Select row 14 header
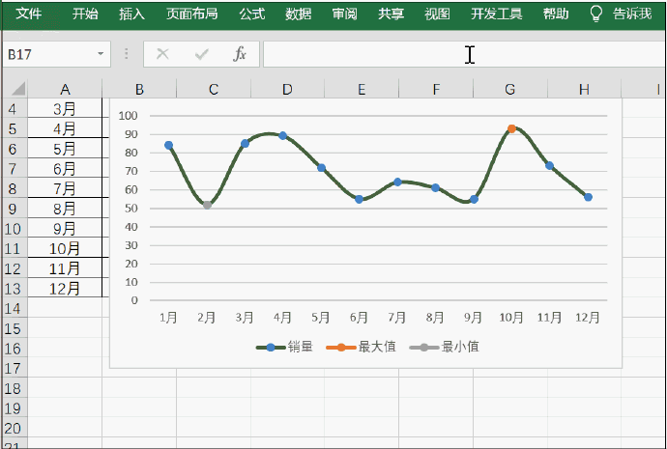Viewport: 667px width, 449px height. click(13, 308)
